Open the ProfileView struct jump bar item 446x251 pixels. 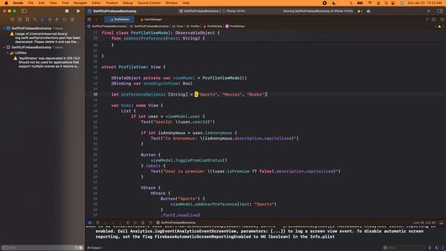[235, 26]
